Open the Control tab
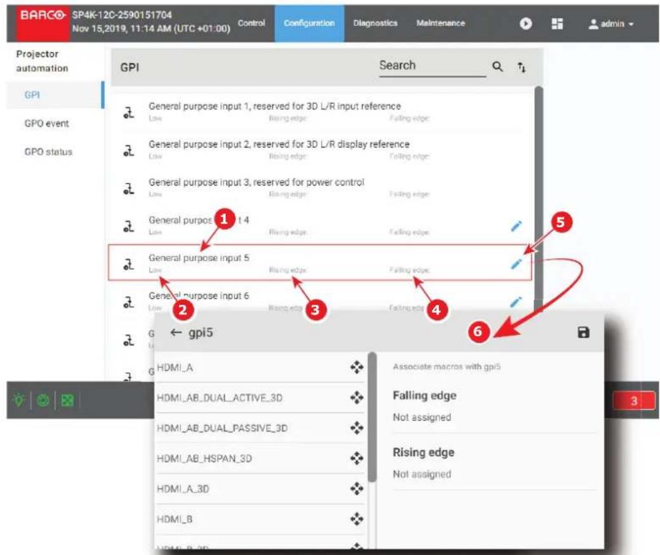 point(251,23)
